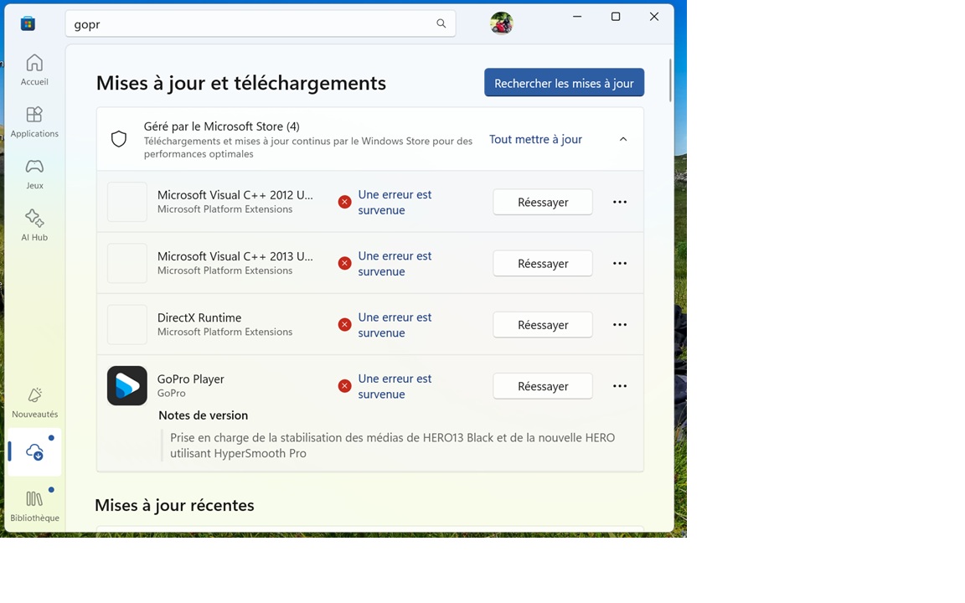Open more options for GoPro Player
The image size is (965, 603).
(620, 386)
